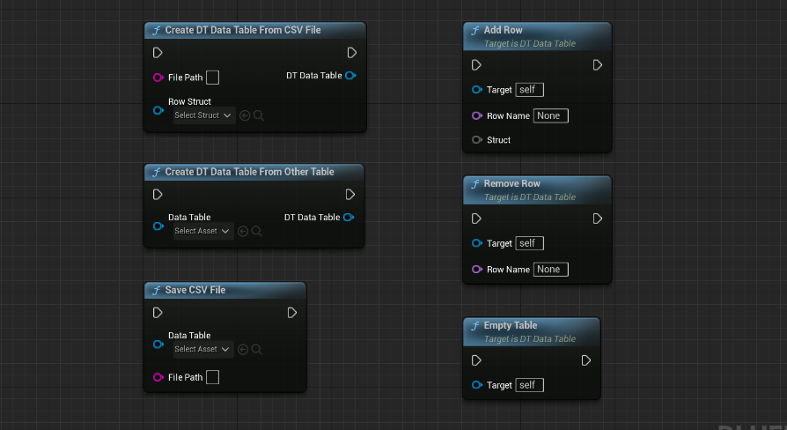Image resolution: width=787 pixels, height=430 pixels.
Task: Click Target pin on Remove Row node
Action: [x=477, y=243]
